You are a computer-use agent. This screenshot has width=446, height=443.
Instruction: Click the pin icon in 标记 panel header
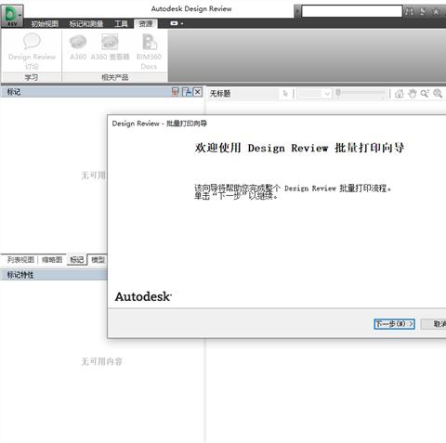(x=176, y=92)
